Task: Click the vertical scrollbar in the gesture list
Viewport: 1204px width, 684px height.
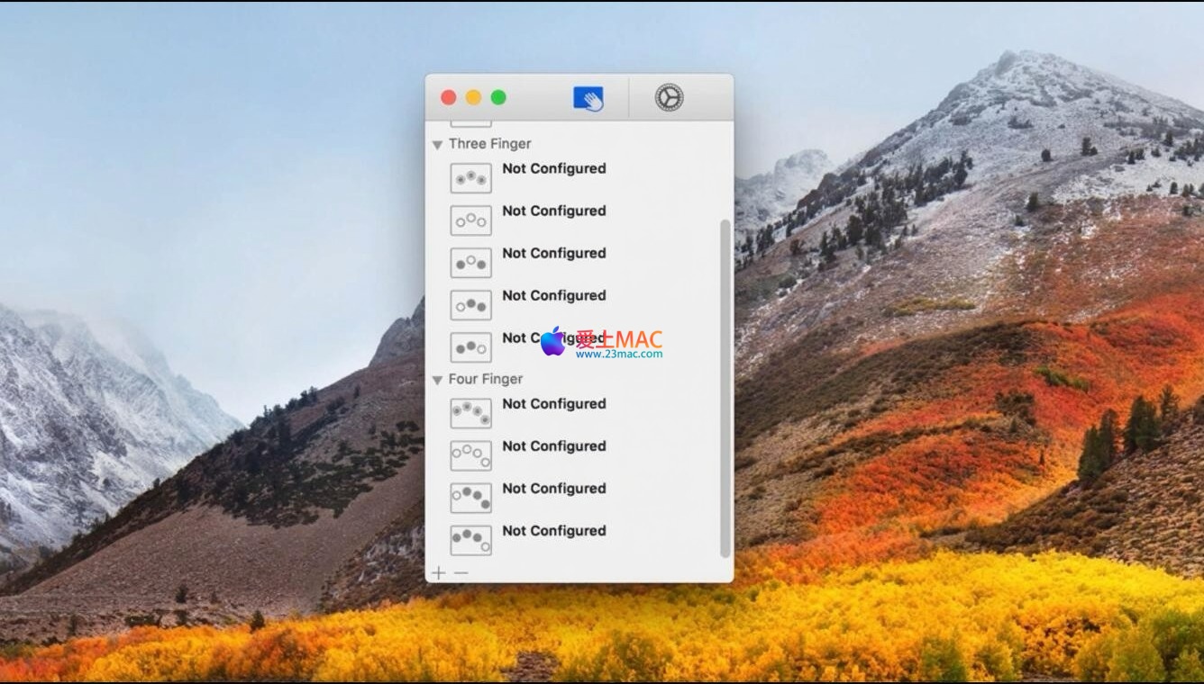Action: [x=725, y=387]
